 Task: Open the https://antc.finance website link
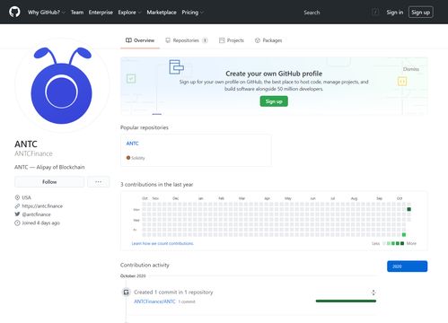click(42, 206)
